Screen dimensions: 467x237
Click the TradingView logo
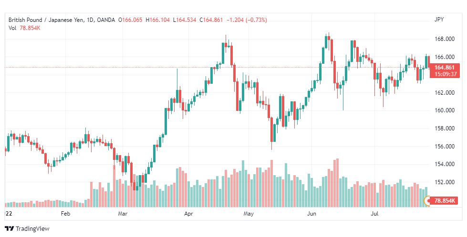[x=27, y=229]
